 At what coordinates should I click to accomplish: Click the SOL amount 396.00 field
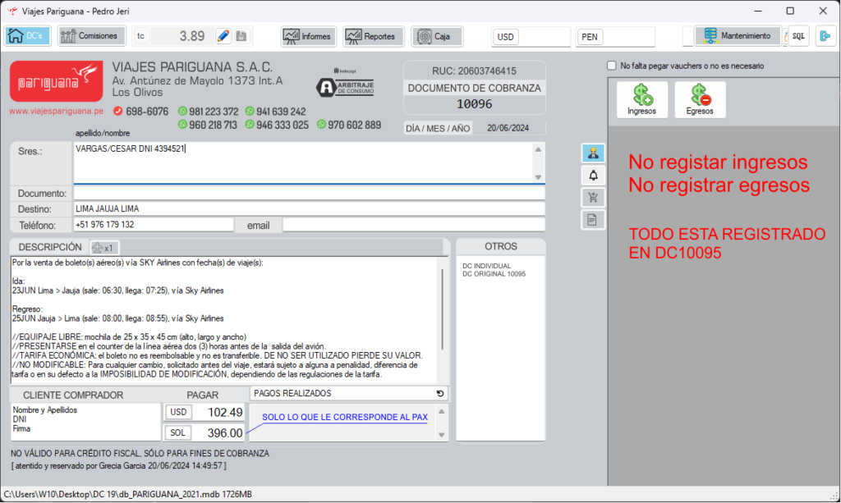218,432
